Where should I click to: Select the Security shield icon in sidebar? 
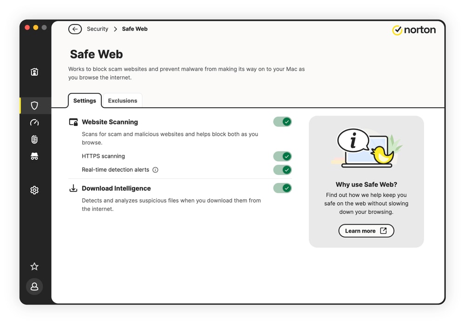click(34, 105)
